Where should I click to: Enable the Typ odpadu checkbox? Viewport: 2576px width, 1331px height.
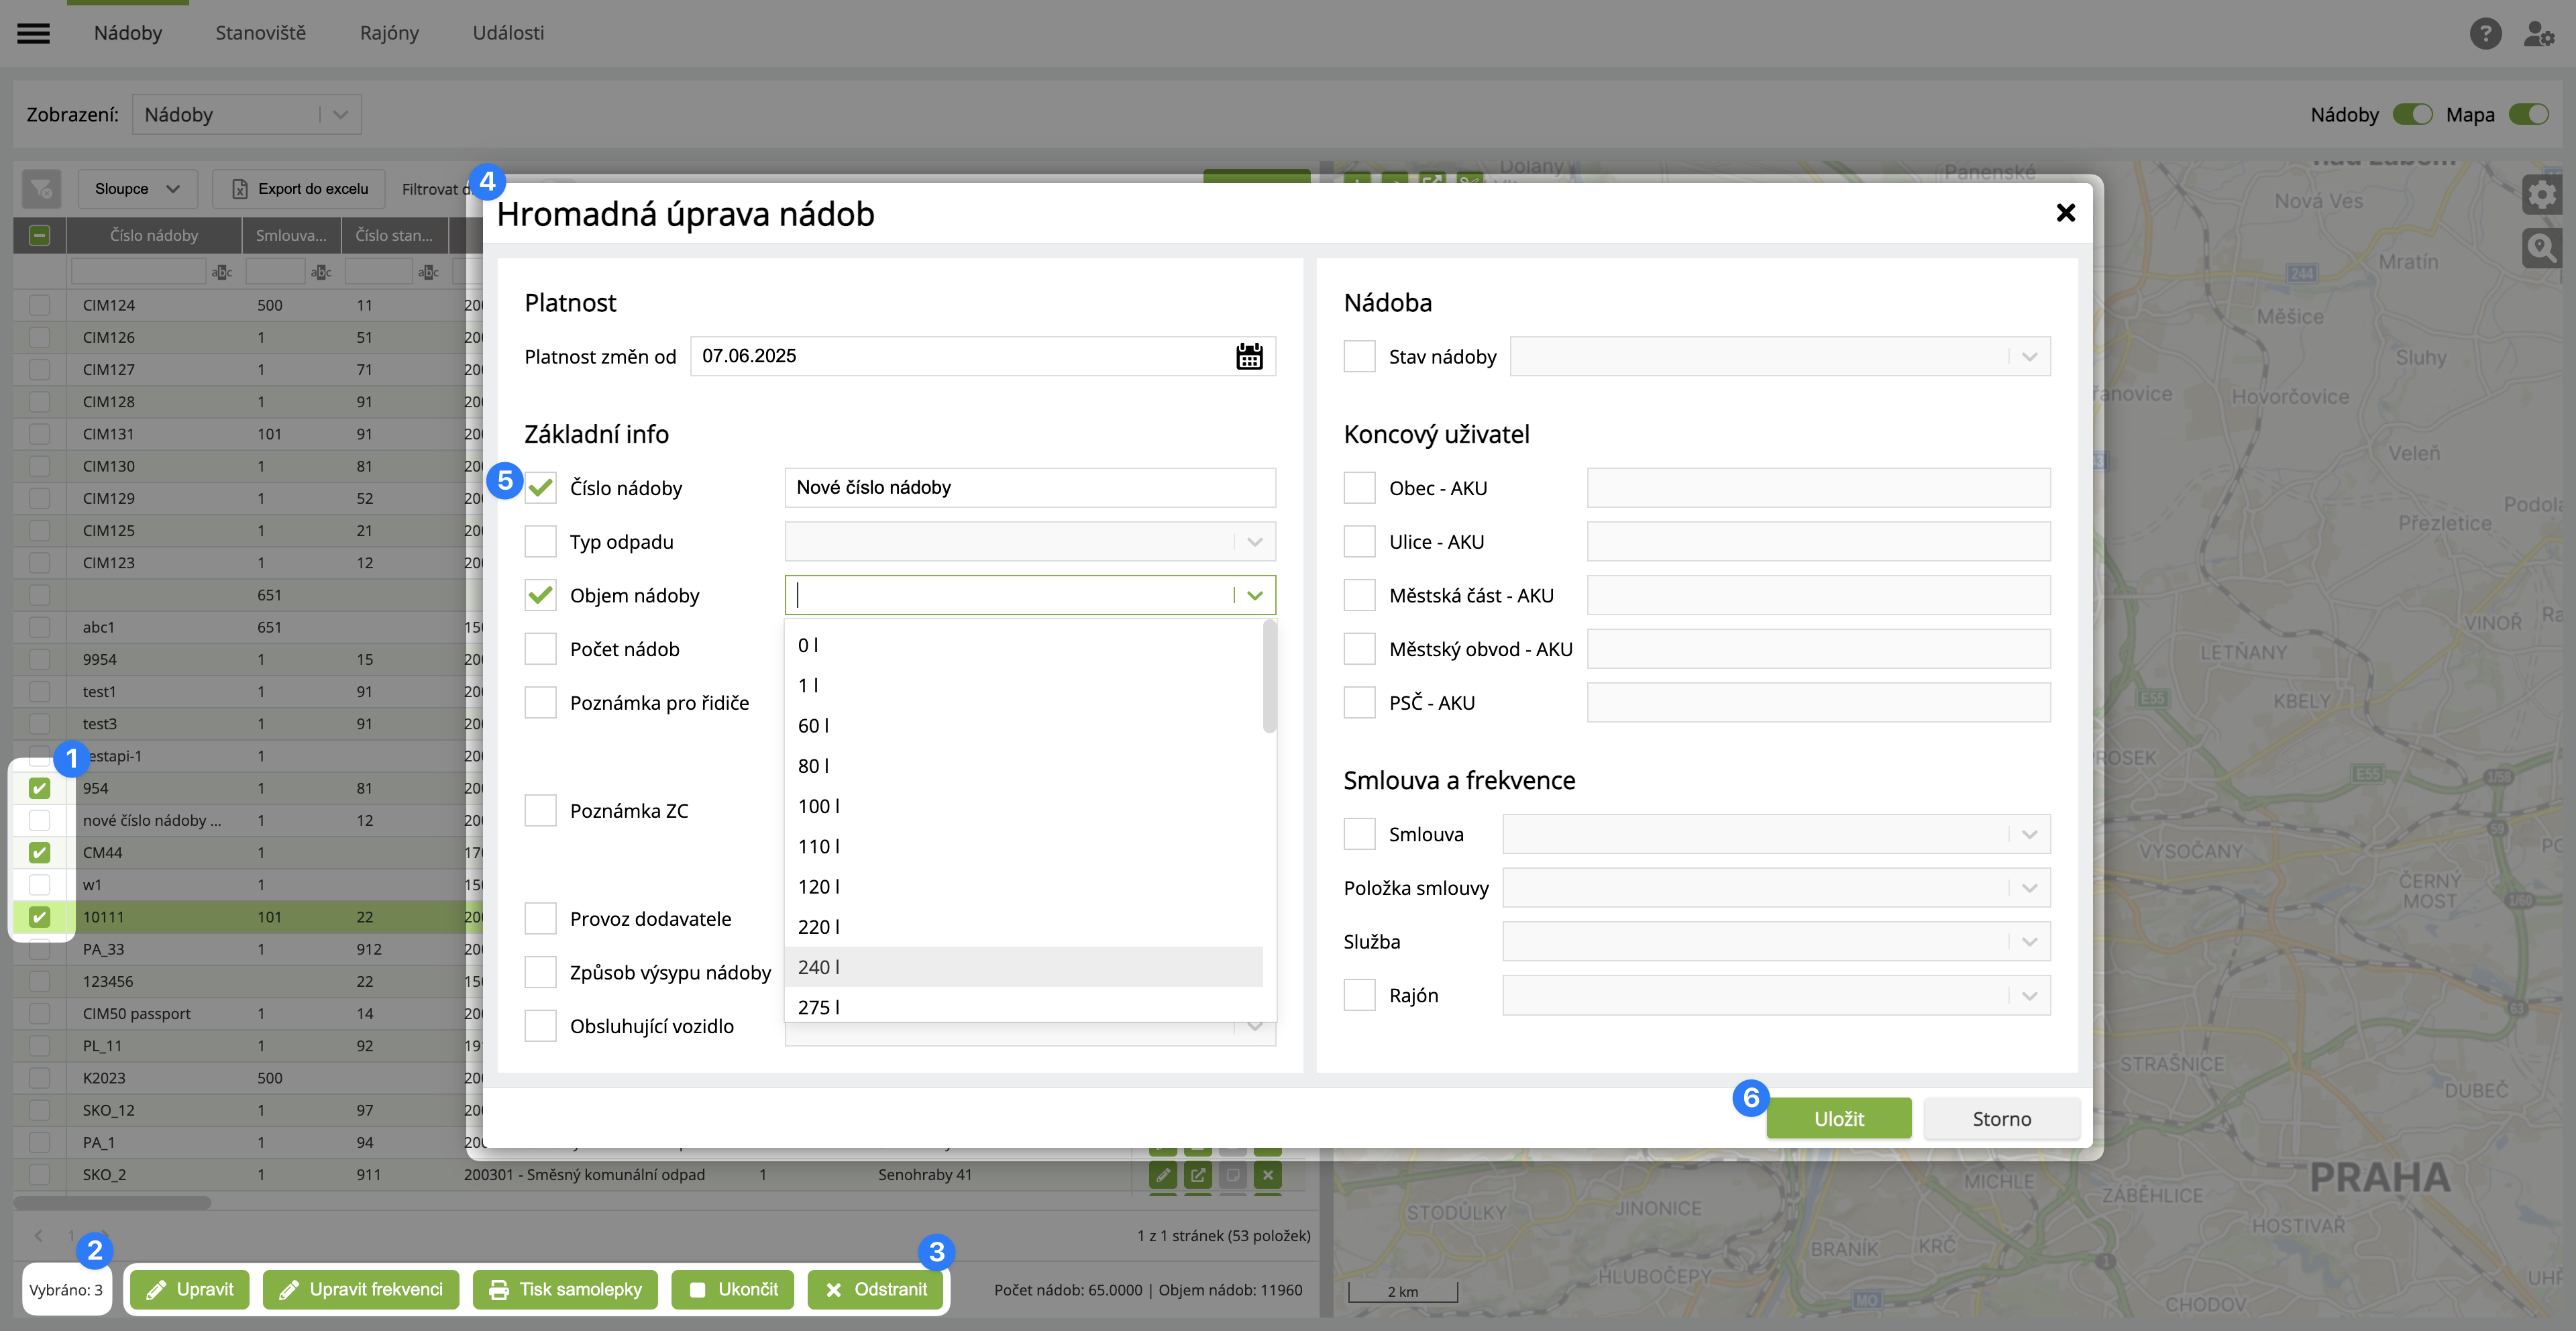[x=541, y=542]
